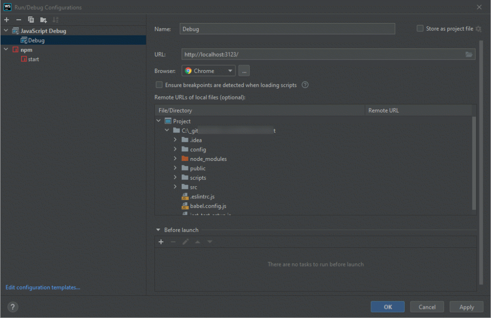Open Edit configuration templates link
The width and height of the screenshot is (491, 318).
point(42,287)
